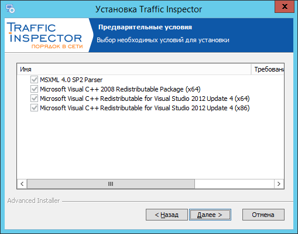The height and width of the screenshot is (234, 298).
Task: Click the Traffic Inspector logo
Action: point(45,36)
